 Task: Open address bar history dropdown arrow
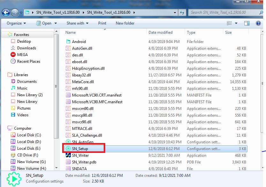click(x=175, y=12)
